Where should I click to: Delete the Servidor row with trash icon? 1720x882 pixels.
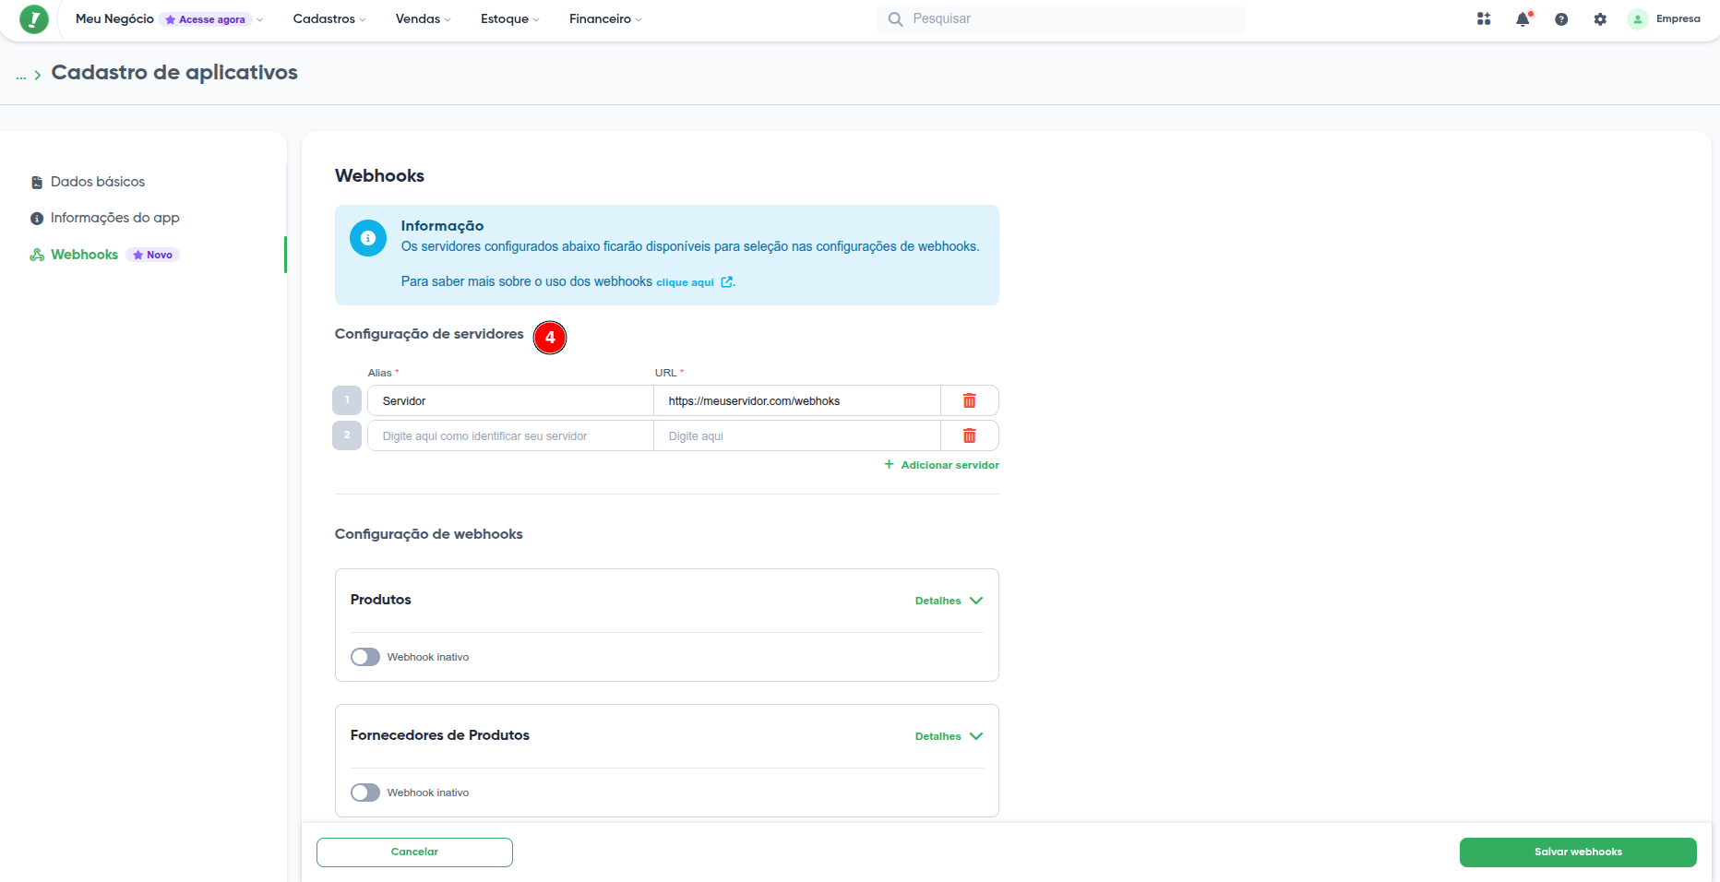[x=969, y=401]
